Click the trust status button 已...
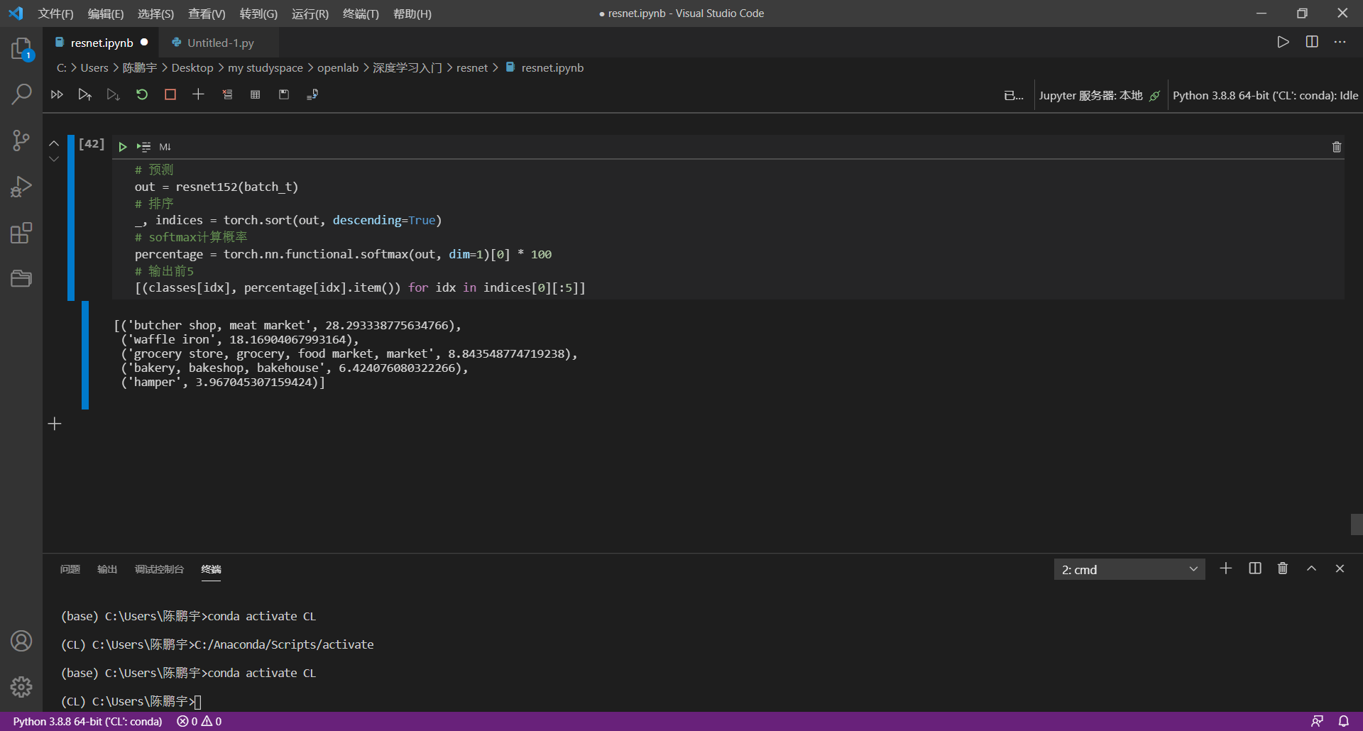The height and width of the screenshot is (731, 1363). pos(1014,96)
